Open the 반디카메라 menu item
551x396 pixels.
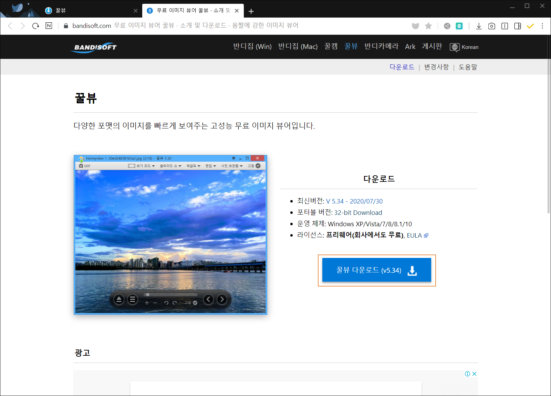(x=382, y=46)
